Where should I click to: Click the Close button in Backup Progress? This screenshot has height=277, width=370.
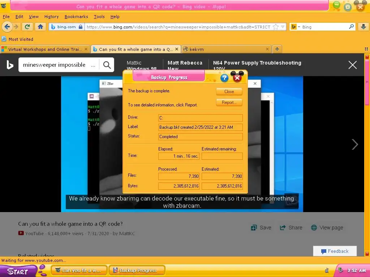pos(229,92)
